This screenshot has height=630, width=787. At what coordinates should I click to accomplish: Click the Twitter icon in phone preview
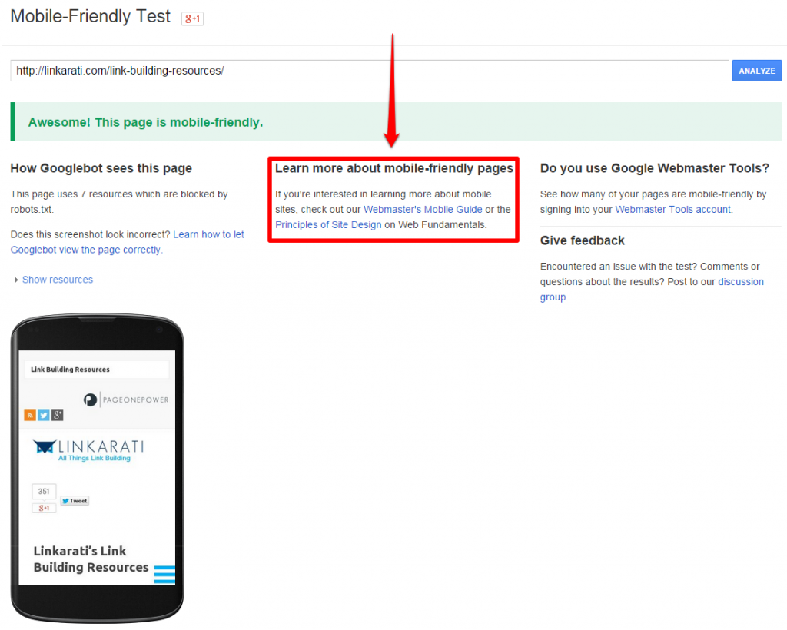pos(44,415)
